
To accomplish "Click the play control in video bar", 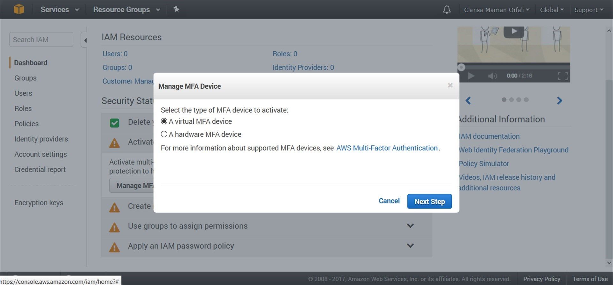I will [x=471, y=76].
